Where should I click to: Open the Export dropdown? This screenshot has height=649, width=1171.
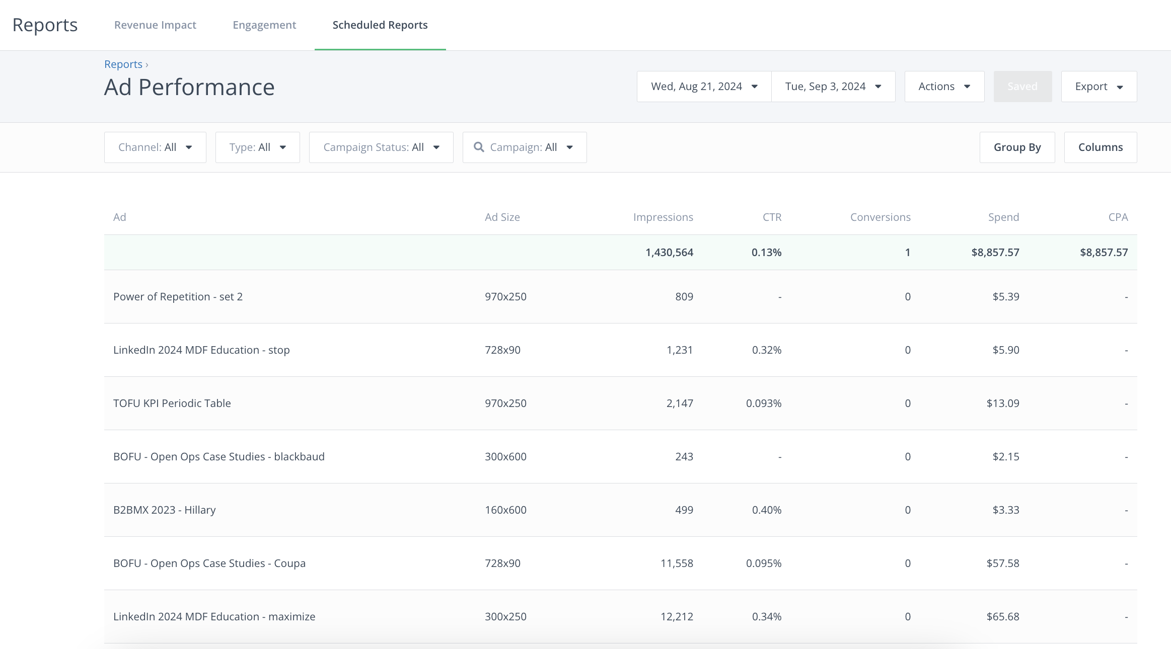coord(1099,87)
